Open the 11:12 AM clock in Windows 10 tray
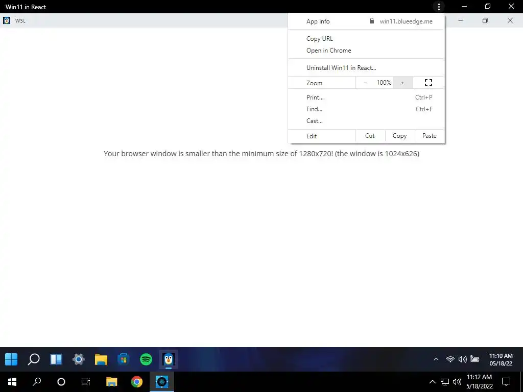 [479, 382]
